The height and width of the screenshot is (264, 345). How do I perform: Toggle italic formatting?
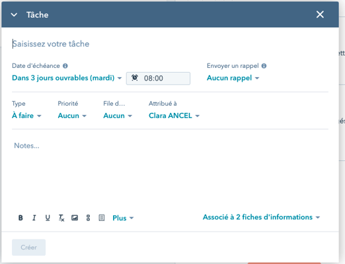point(34,218)
